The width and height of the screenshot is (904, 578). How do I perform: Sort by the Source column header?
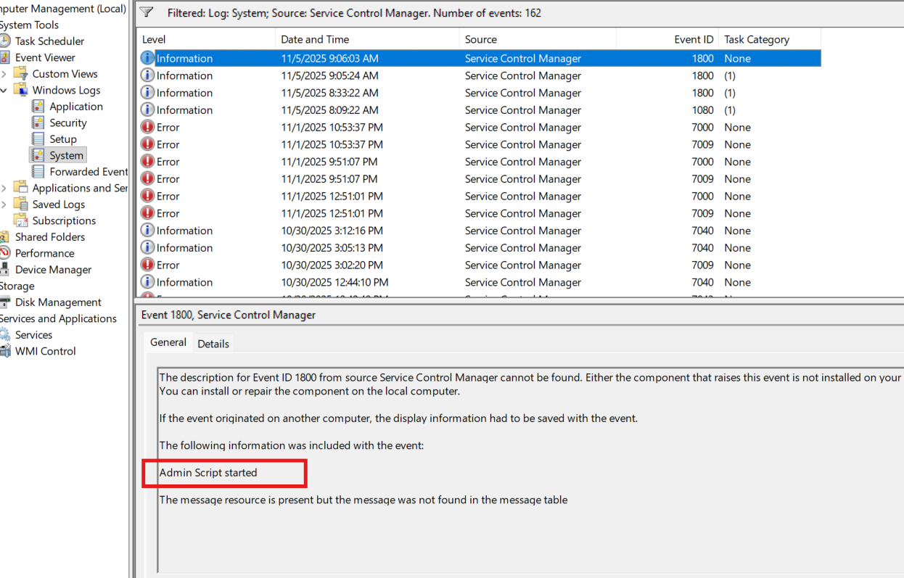coord(538,39)
